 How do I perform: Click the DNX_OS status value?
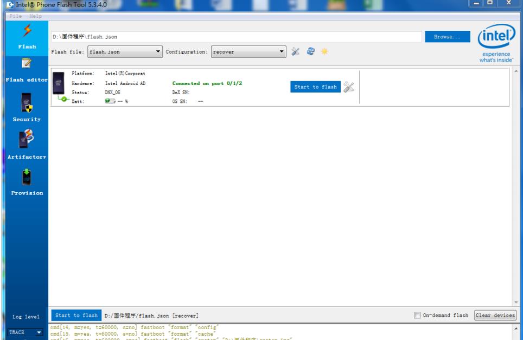[x=112, y=92]
